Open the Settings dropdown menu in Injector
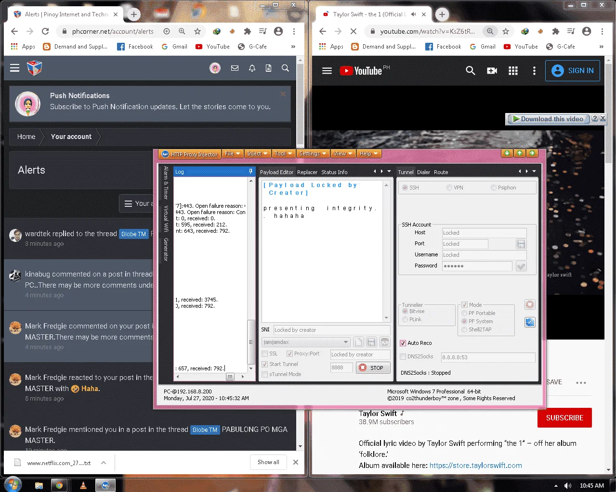 pyautogui.click(x=312, y=153)
